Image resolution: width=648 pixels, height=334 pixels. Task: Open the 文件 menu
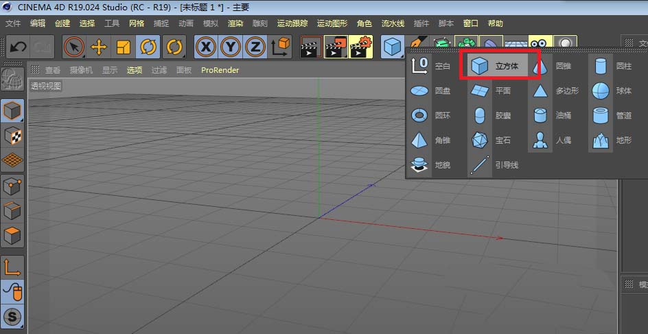pos(13,23)
